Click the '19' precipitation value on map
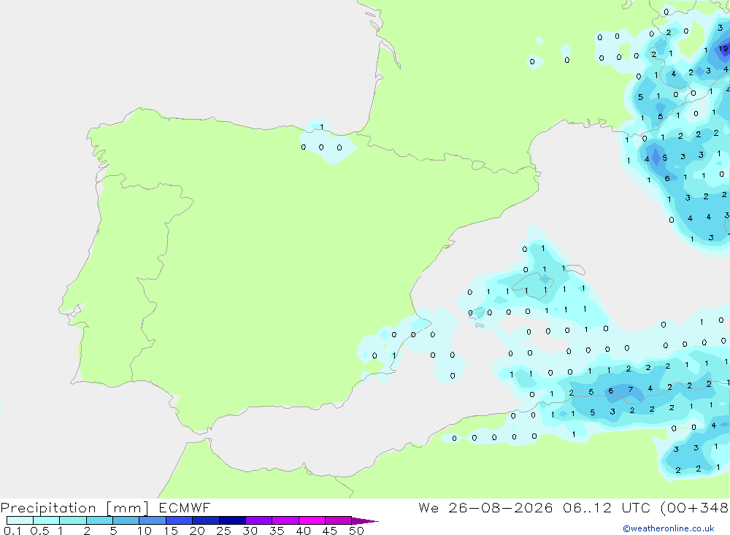Image resolution: width=730 pixels, height=535 pixels. click(x=723, y=48)
